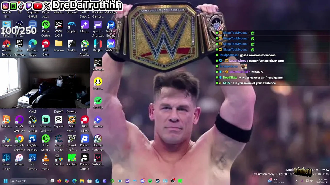Open the GOG GALAXY desktop icon
The height and width of the screenshot is (185, 330).
tap(20, 124)
